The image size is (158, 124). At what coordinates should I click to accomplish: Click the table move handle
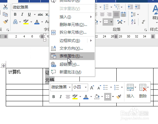coord(4,66)
